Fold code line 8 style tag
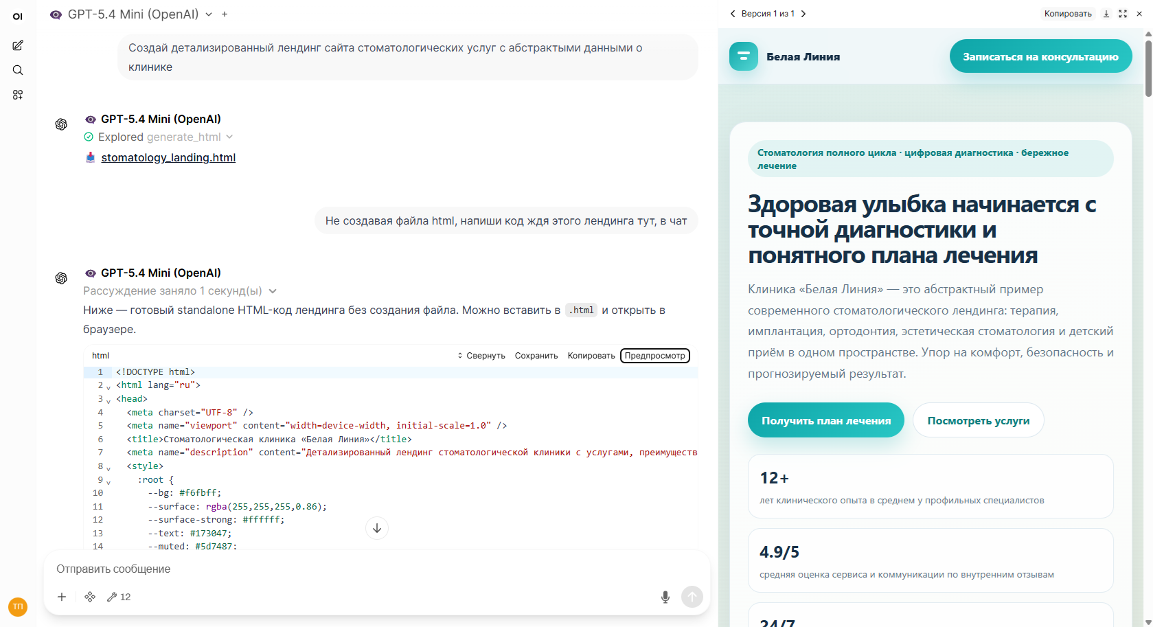 click(x=109, y=469)
